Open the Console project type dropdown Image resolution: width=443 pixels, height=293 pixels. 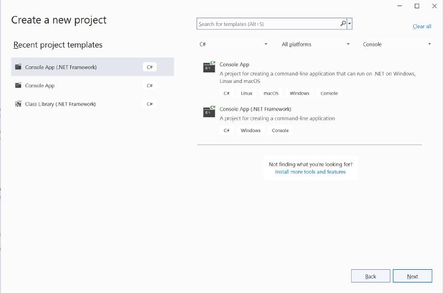[x=396, y=44]
